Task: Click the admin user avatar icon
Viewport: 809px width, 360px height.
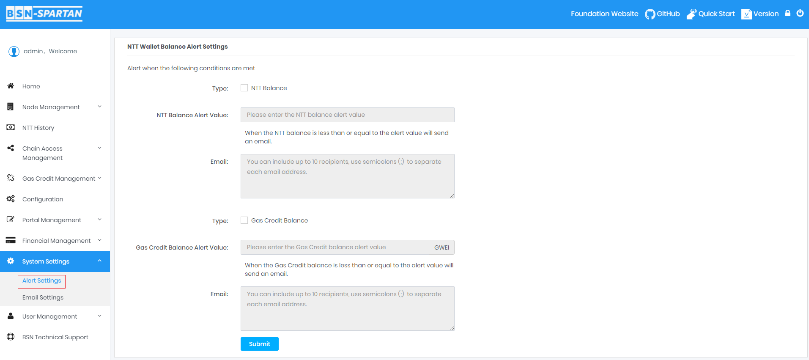Action: (x=14, y=52)
